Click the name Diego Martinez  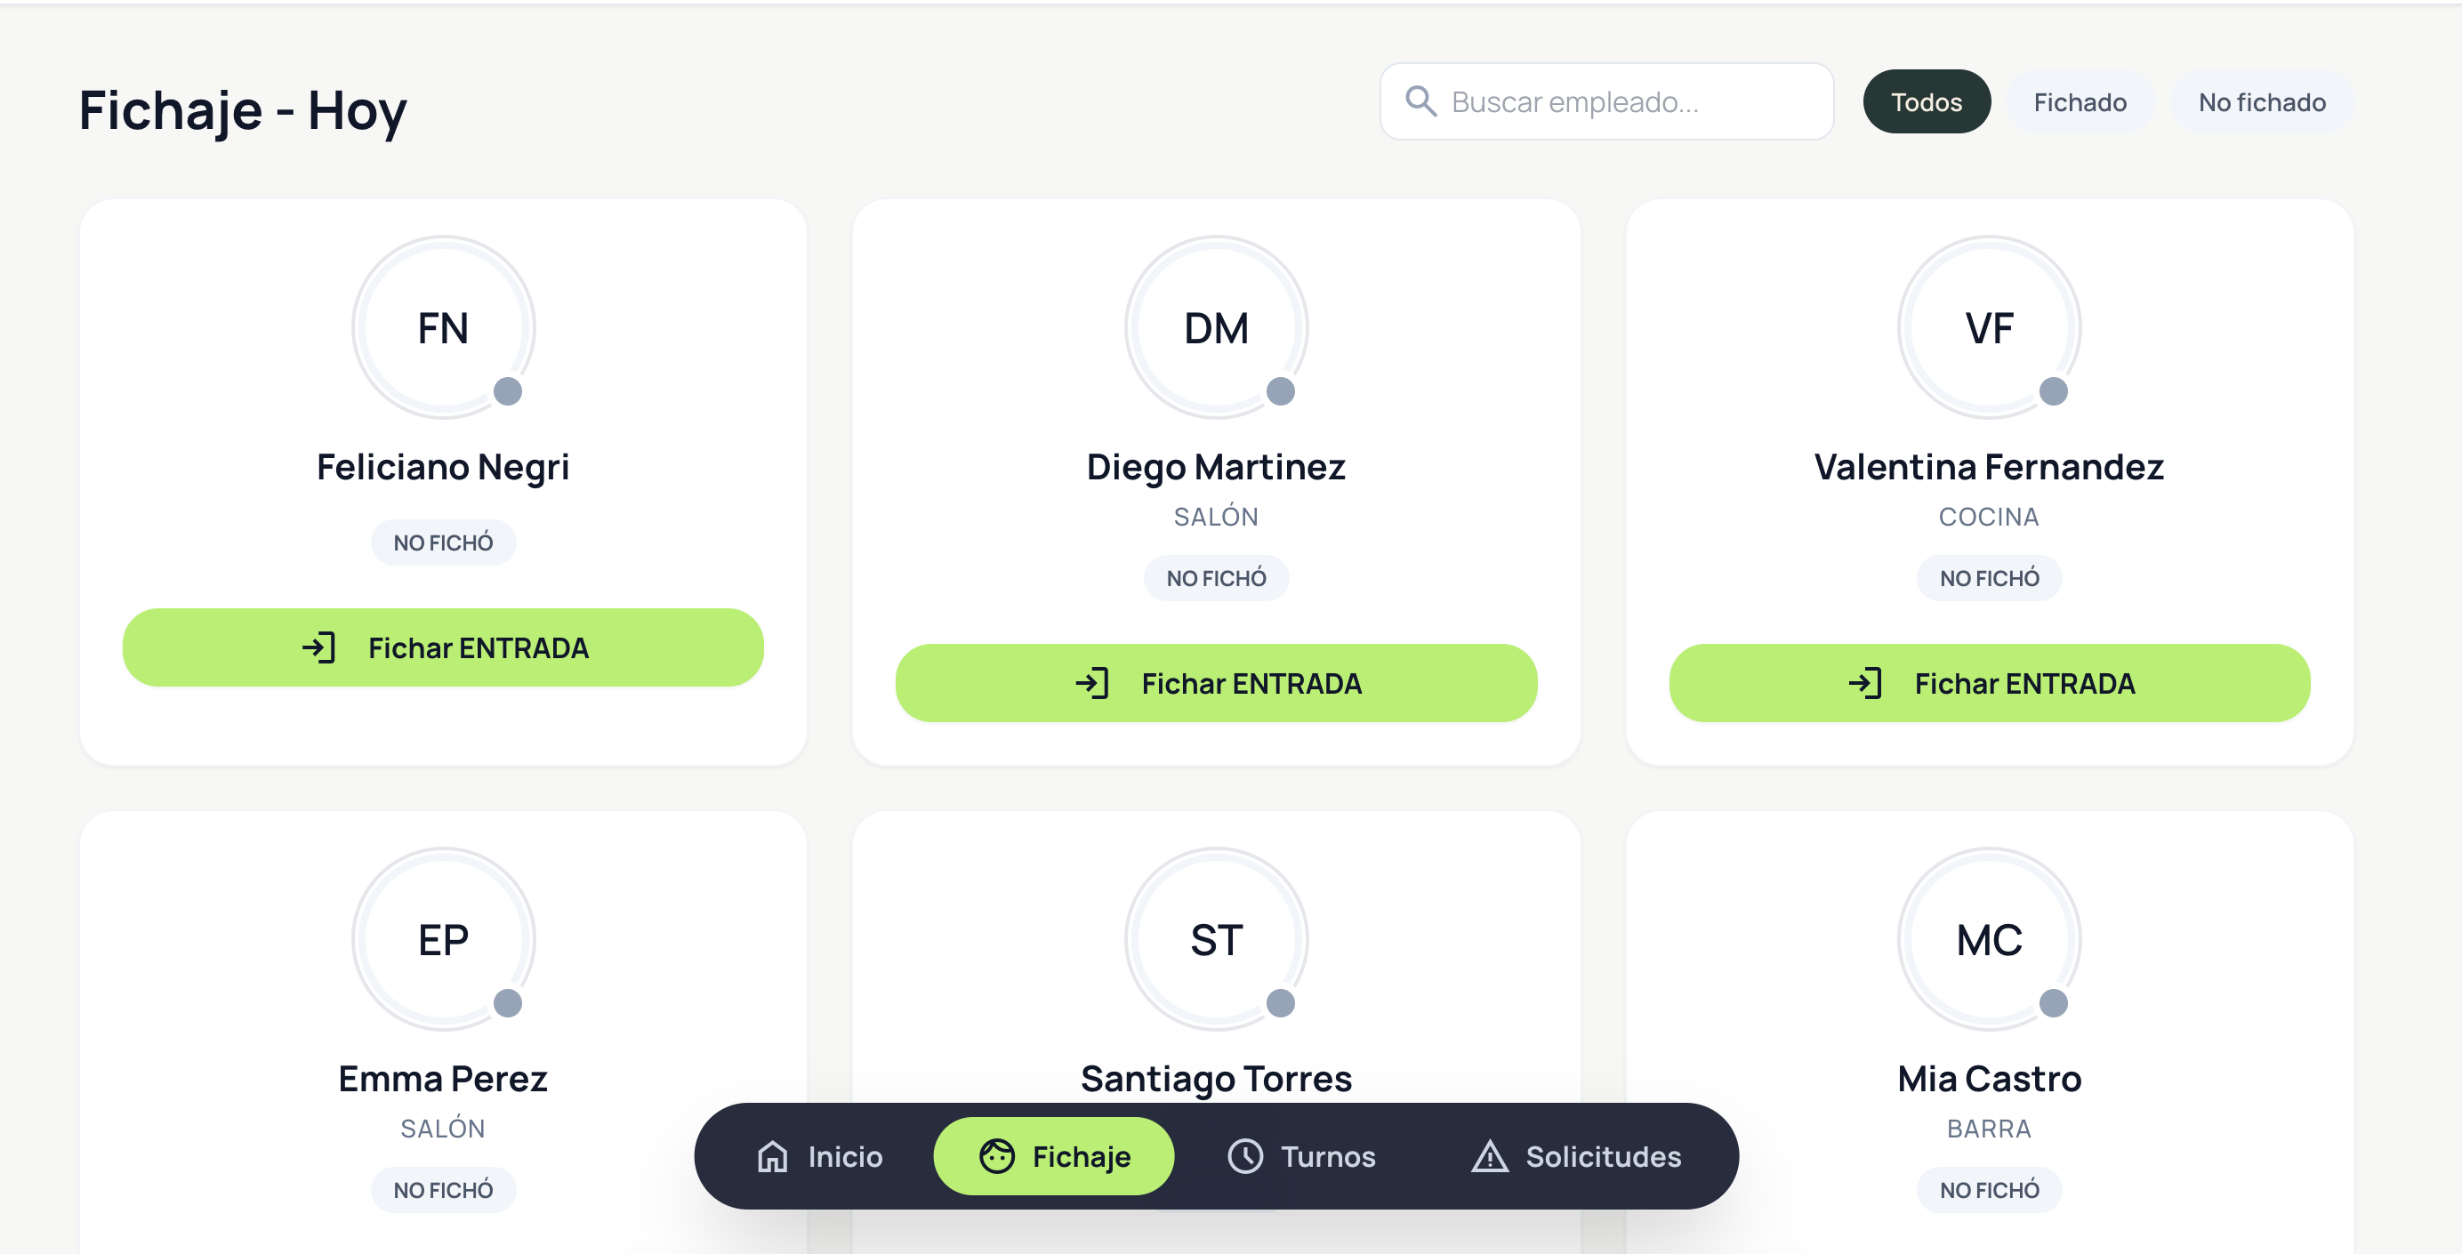click(x=1216, y=468)
